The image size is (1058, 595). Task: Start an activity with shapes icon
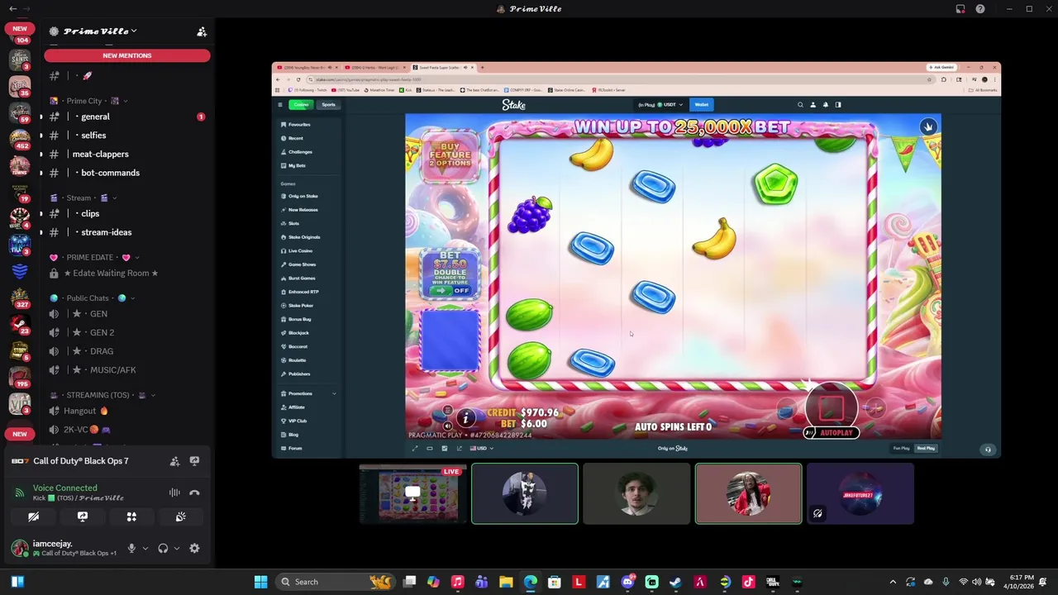pyautogui.click(x=131, y=516)
